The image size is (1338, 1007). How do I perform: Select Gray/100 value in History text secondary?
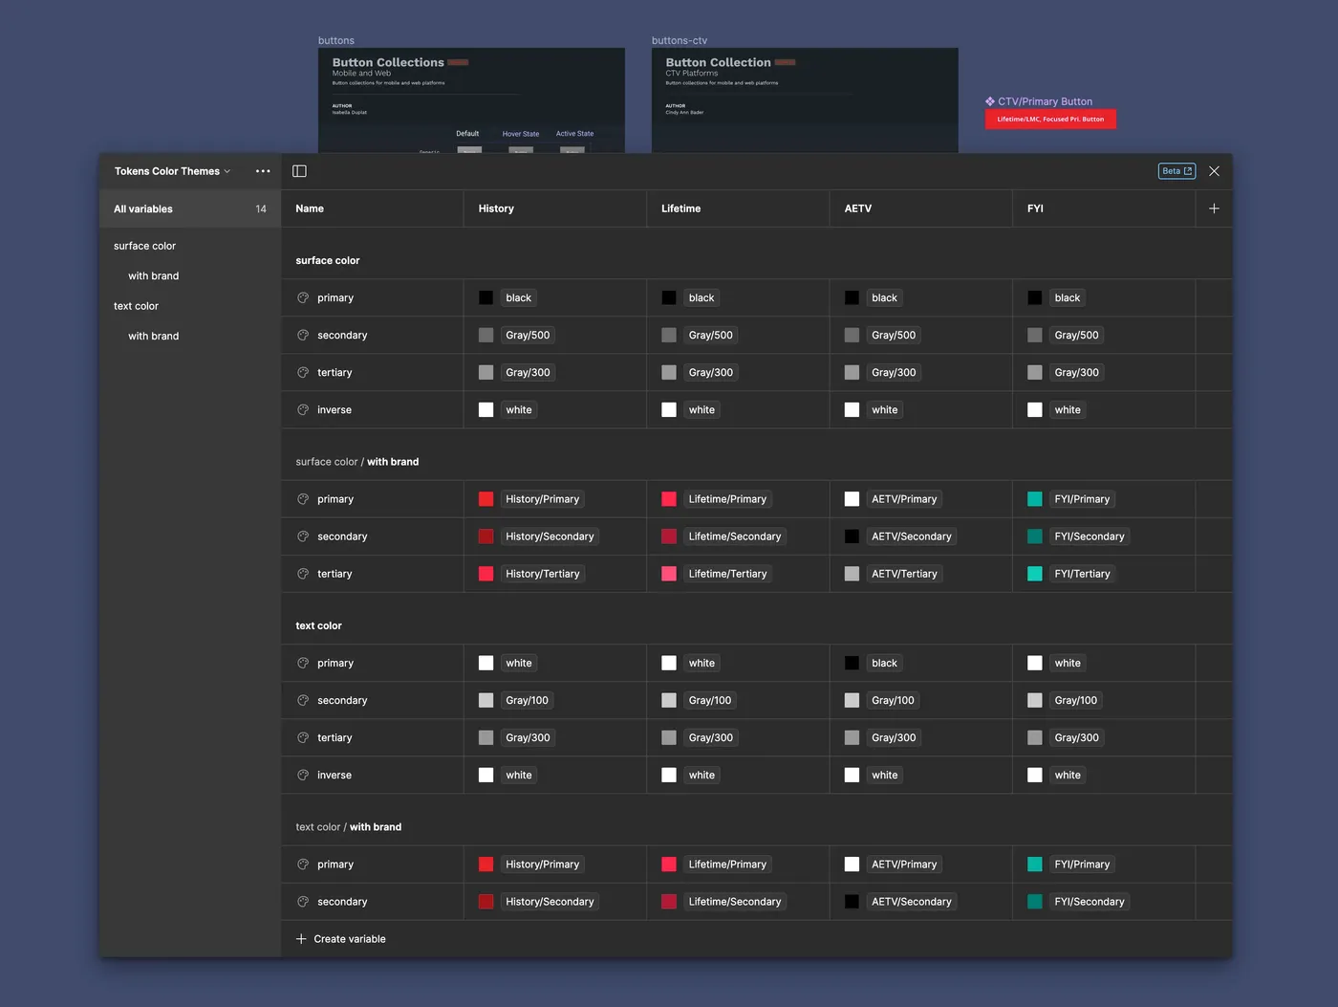[528, 700]
